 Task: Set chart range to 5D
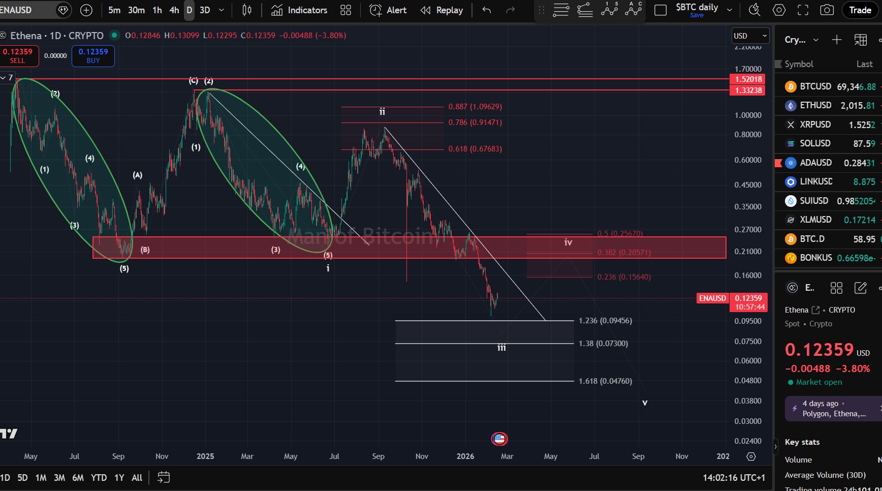click(22, 478)
